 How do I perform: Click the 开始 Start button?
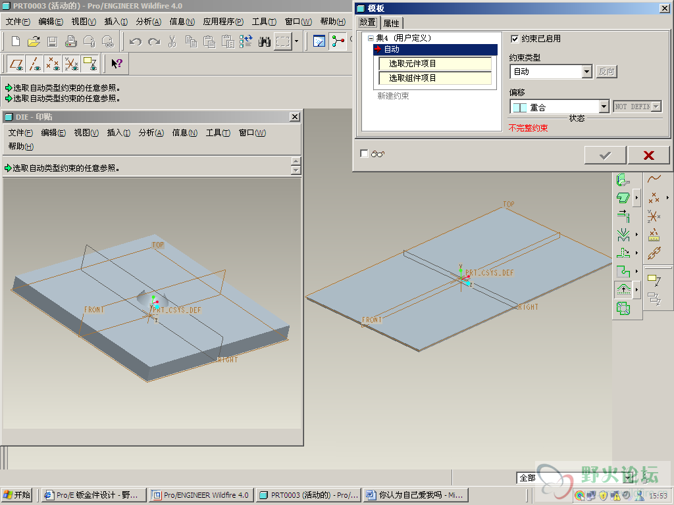[17, 495]
